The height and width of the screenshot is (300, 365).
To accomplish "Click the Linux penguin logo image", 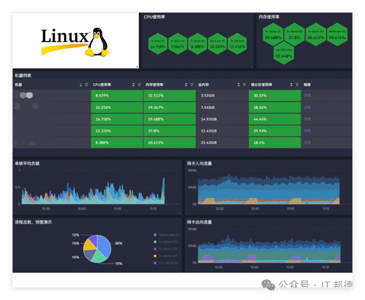I will pyautogui.click(x=75, y=42).
